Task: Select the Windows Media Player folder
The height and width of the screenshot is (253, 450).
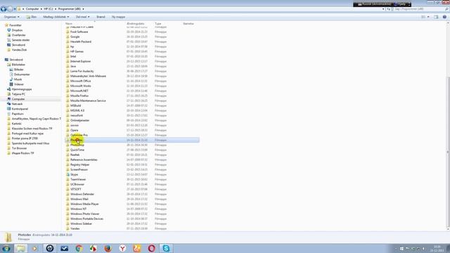Action: 132,204
